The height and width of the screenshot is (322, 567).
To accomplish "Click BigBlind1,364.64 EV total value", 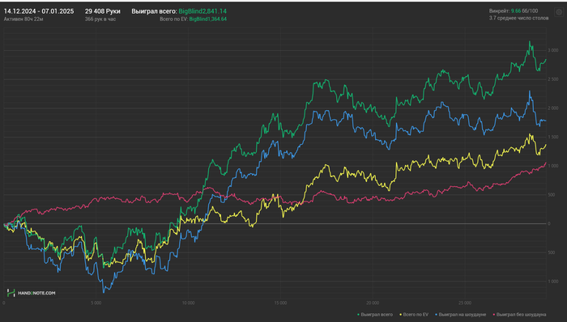I will click(208, 19).
